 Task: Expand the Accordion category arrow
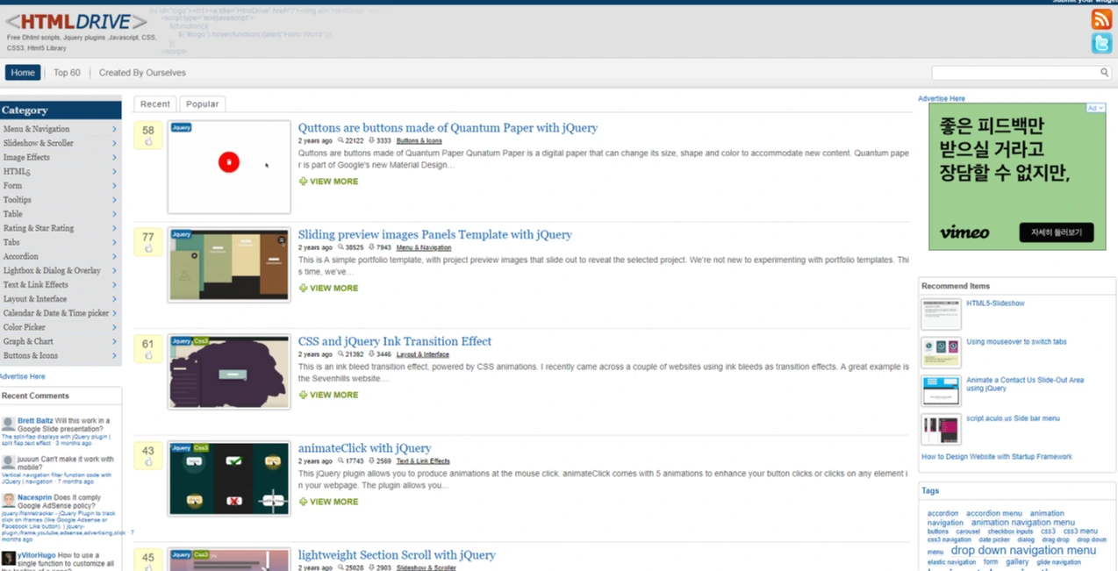pyautogui.click(x=114, y=256)
